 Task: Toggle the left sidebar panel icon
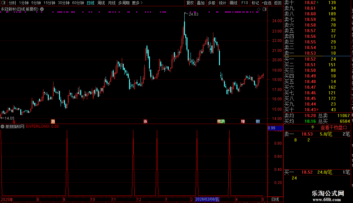coord(3,3)
